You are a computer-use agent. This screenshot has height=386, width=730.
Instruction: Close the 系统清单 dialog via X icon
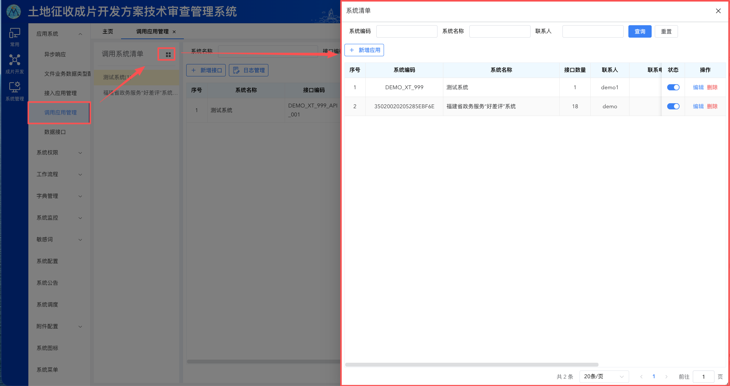coord(718,11)
